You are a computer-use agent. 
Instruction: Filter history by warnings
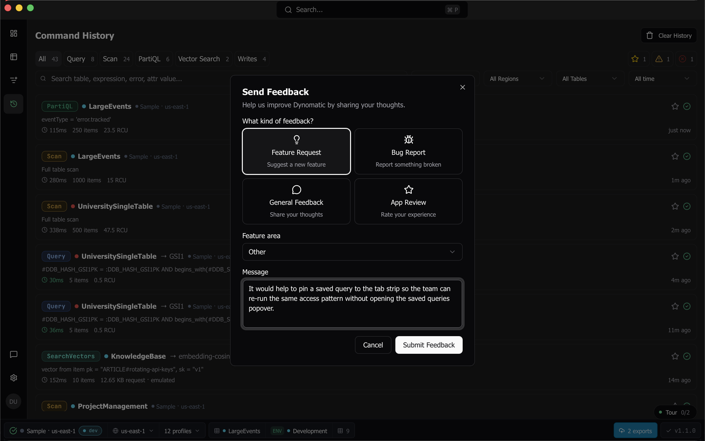tap(663, 59)
